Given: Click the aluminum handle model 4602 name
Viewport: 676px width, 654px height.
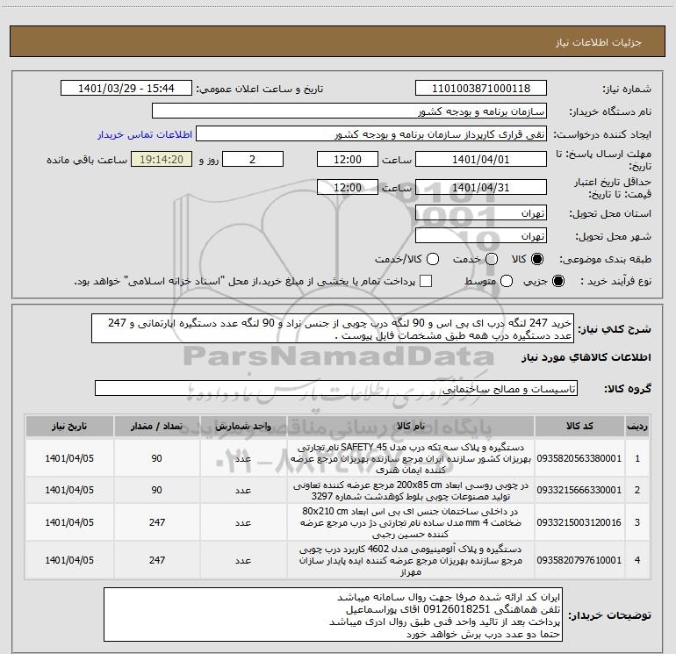Looking at the screenshot, I should point(411,560).
